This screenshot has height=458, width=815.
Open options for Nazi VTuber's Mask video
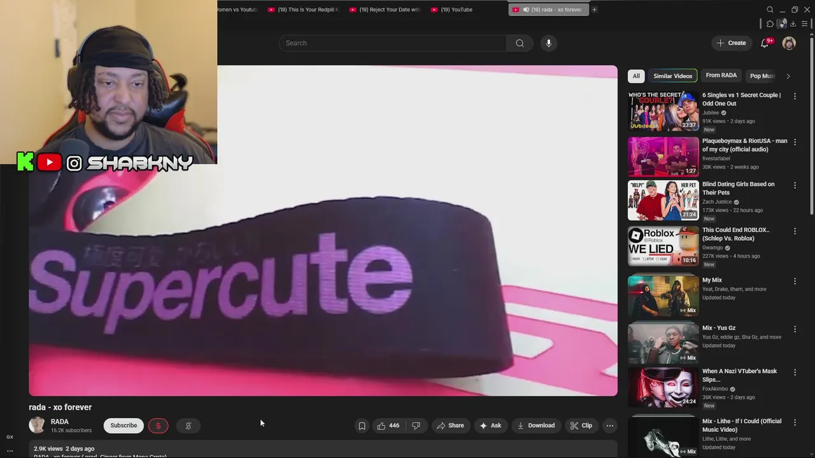click(795, 372)
